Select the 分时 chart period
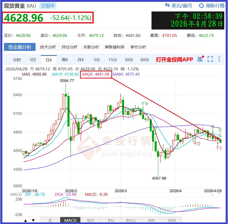Screen dimensions: 228x224 pos(17,60)
